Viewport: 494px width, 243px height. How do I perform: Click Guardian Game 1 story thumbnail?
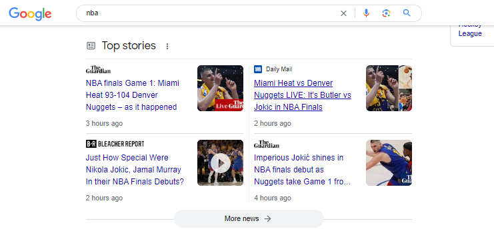coord(220,88)
